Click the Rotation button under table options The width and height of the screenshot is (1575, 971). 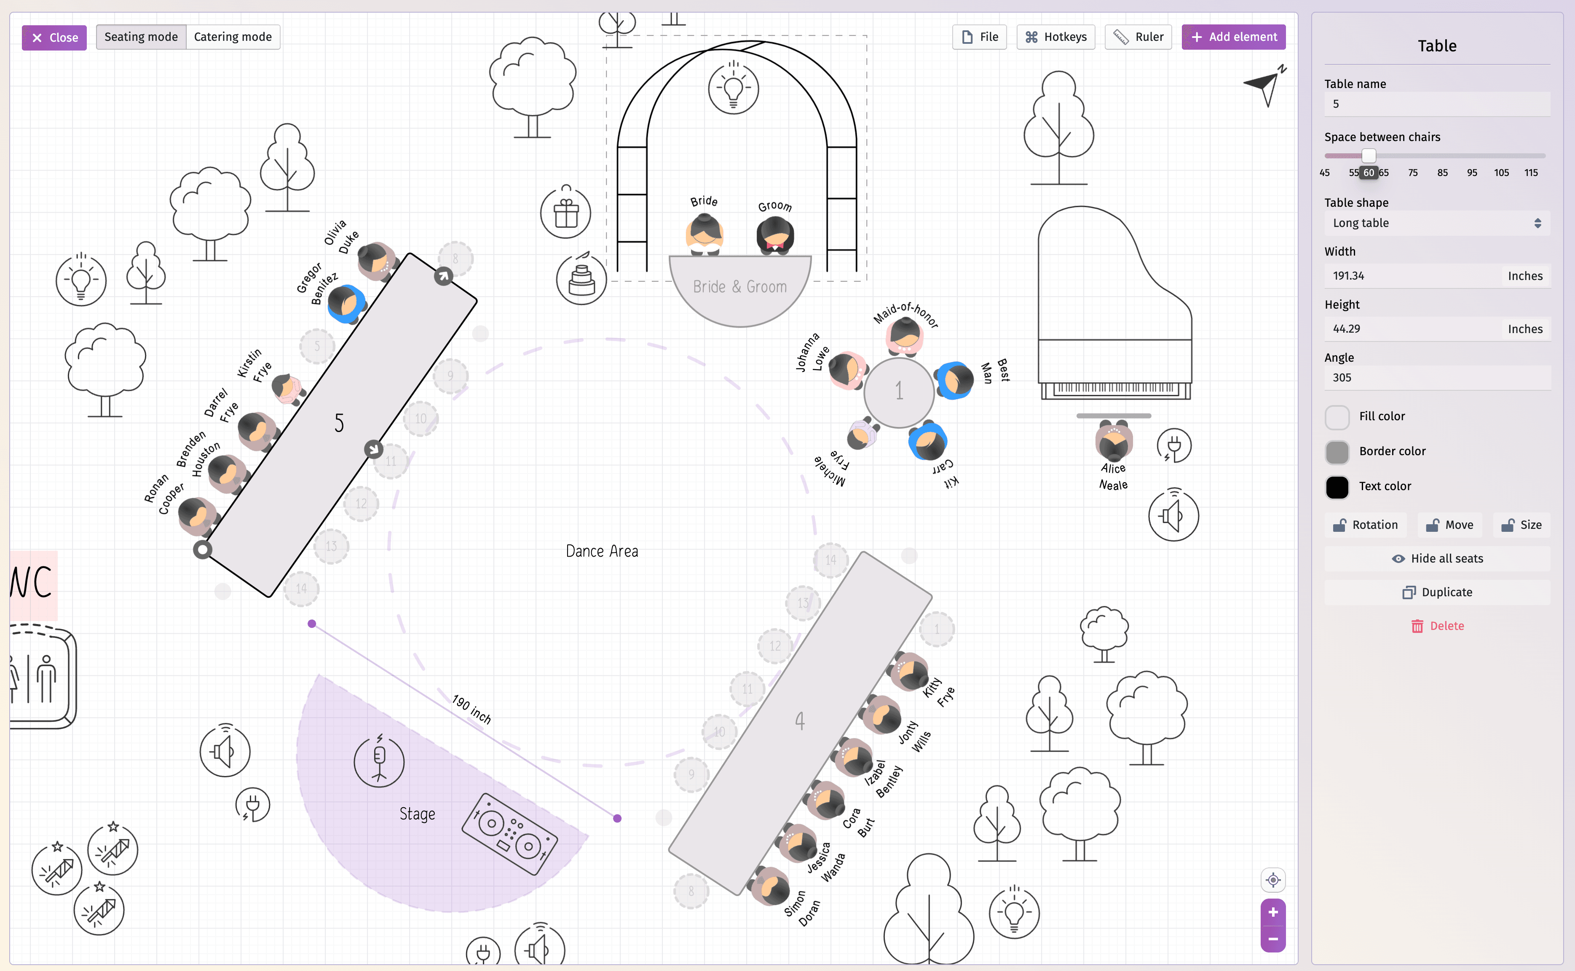(1366, 525)
